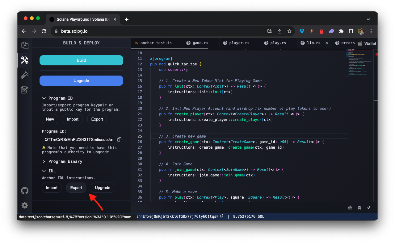
Task: Click the IDL Upgrade button
Action: pos(103,188)
